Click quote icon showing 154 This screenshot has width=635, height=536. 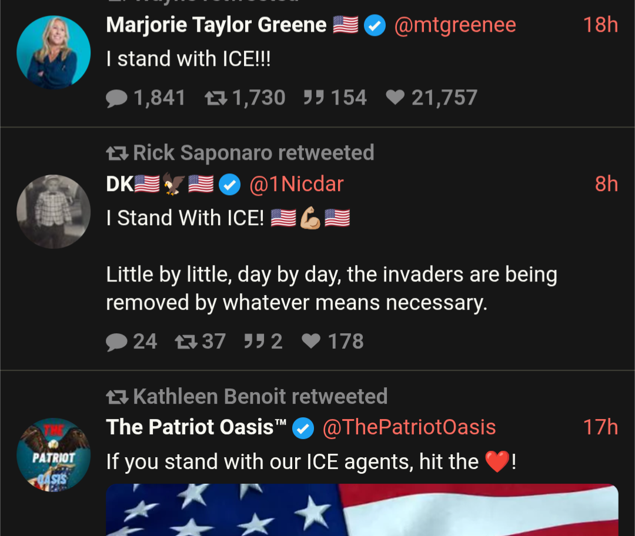[x=314, y=98]
